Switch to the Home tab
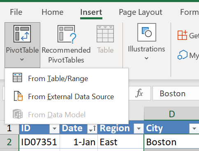This screenshot has width=199, height=151. [53, 12]
